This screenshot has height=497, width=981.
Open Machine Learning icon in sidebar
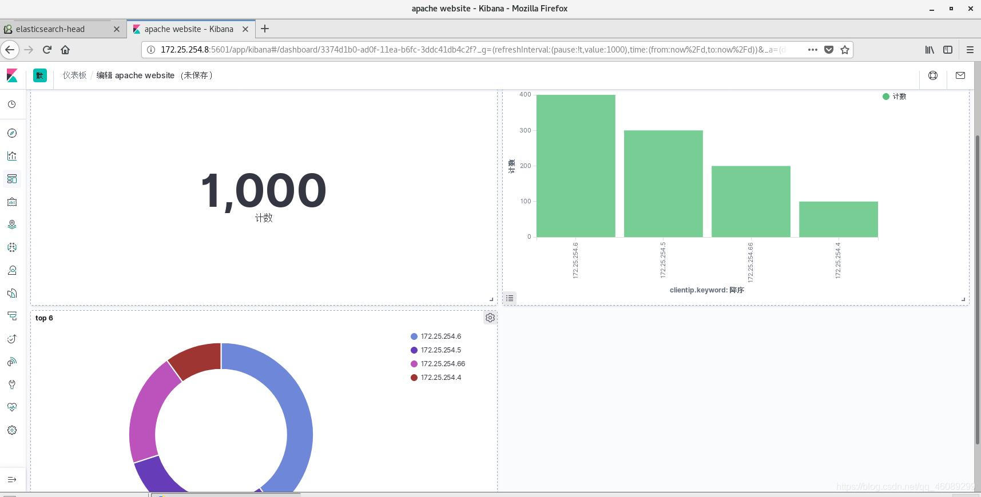[x=12, y=247]
